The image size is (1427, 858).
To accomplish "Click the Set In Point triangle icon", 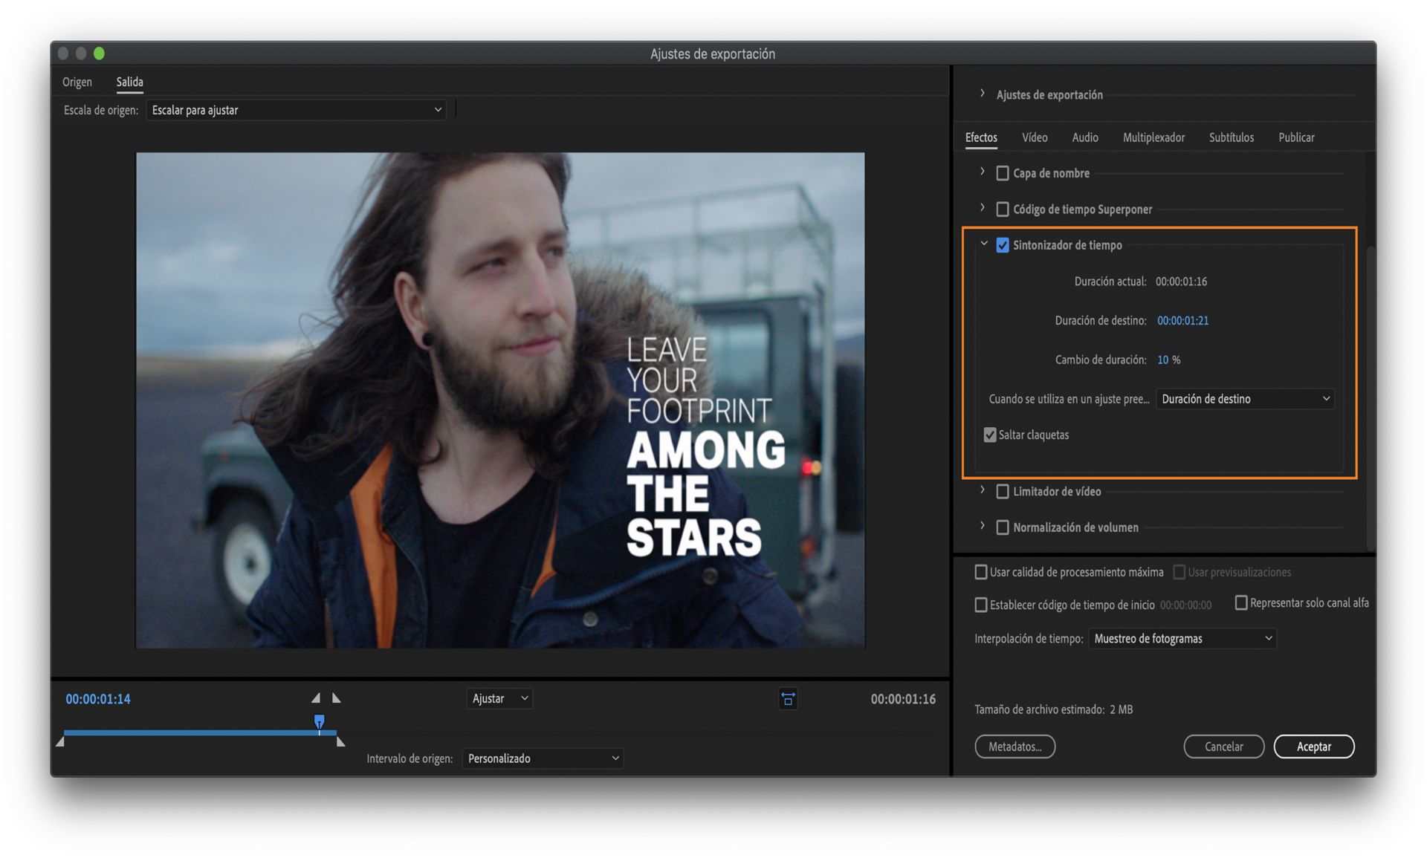I will click(x=316, y=698).
